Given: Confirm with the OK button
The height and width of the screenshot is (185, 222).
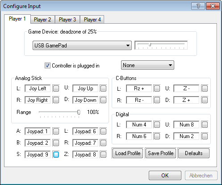Looking at the screenshot, I should click(165, 176).
